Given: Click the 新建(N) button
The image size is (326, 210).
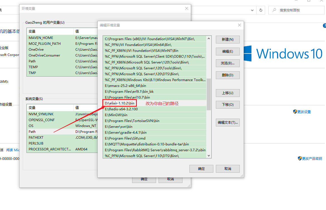Looking at the screenshot, I should pos(228,40).
